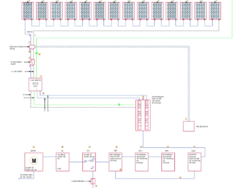Click the circled callout above the Inverter Distribution Panel
Image resolution: width=252 pixels, height=188 pixels.
point(143,97)
